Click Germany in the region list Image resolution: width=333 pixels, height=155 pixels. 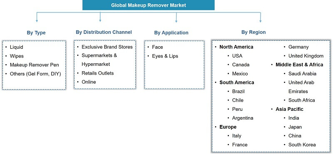point(298,47)
